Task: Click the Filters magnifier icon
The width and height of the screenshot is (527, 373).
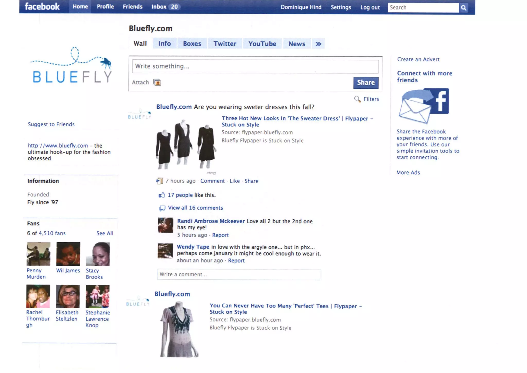Action: pos(357,99)
